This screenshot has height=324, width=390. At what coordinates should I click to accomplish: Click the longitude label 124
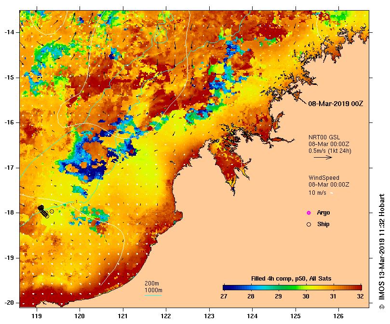[x=252, y=316]
